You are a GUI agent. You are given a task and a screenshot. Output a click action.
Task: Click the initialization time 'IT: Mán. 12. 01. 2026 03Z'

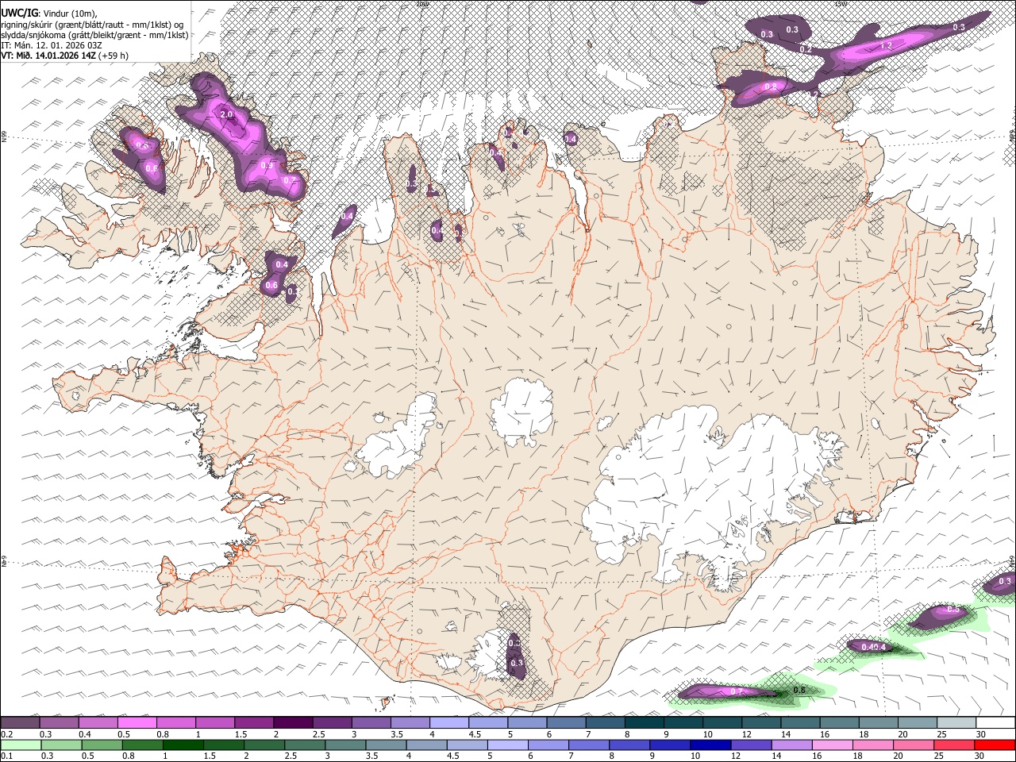pyautogui.click(x=51, y=45)
